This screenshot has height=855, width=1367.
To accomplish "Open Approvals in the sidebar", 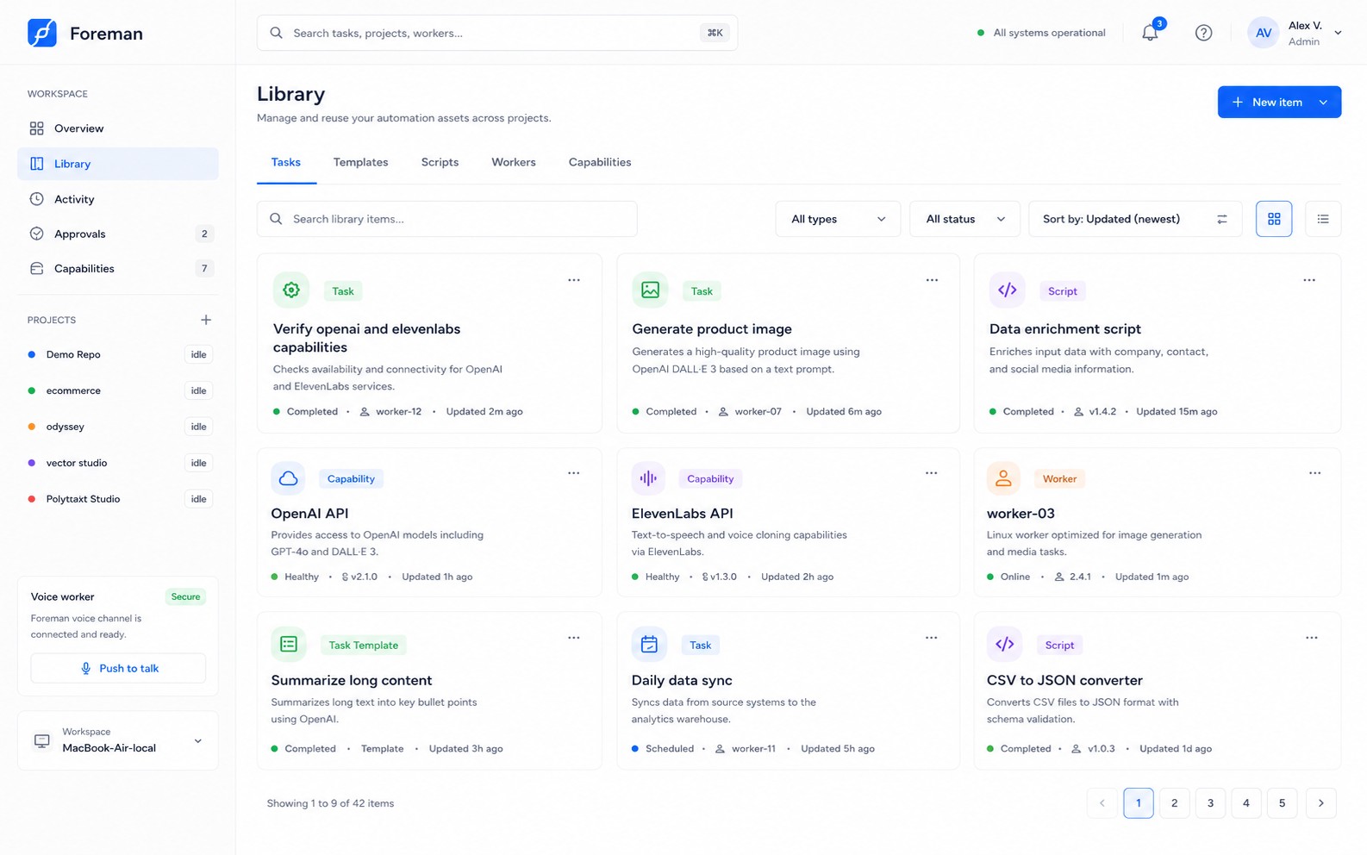I will 118,234.
